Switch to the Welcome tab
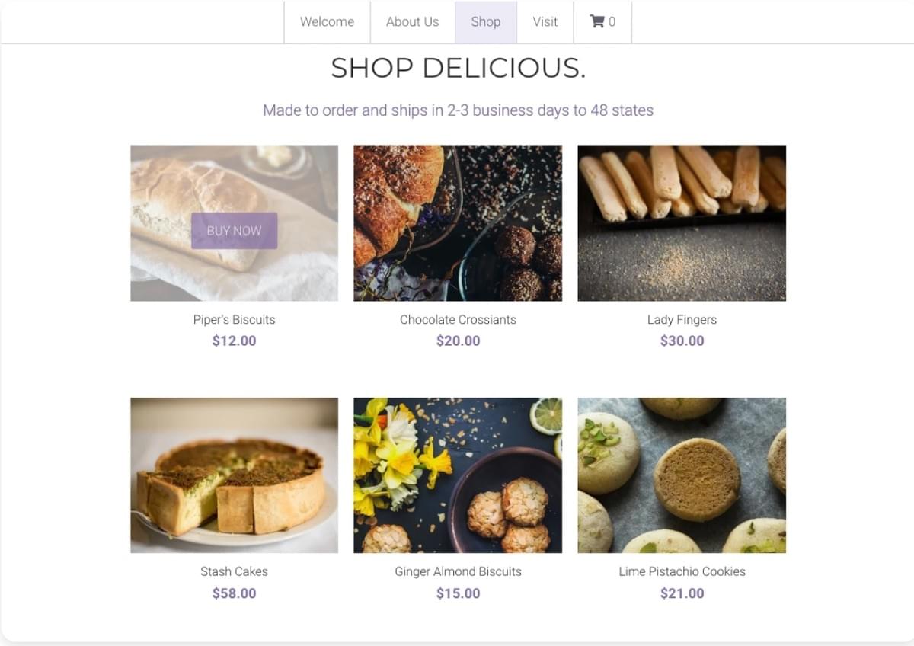The height and width of the screenshot is (646, 914). click(x=327, y=21)
